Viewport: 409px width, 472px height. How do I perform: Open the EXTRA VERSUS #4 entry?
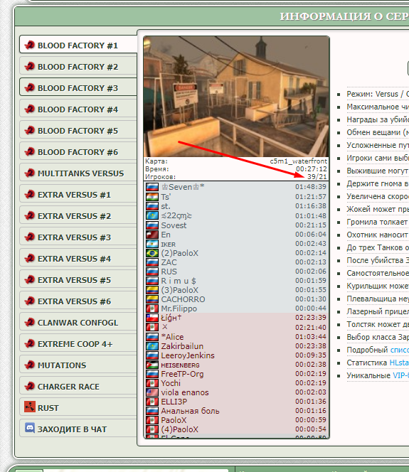pyautogui.click(x=79, y=258)
